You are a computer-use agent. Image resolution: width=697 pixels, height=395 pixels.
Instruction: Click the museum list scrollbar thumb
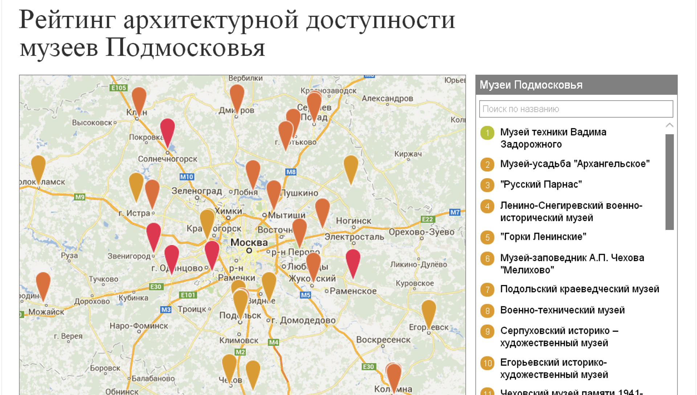pos(669,182)
